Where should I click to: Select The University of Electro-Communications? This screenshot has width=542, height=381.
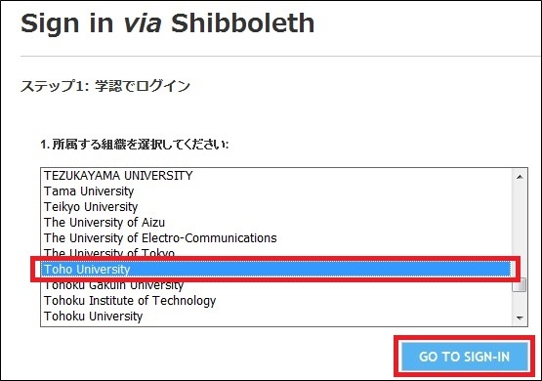(275, 237)
